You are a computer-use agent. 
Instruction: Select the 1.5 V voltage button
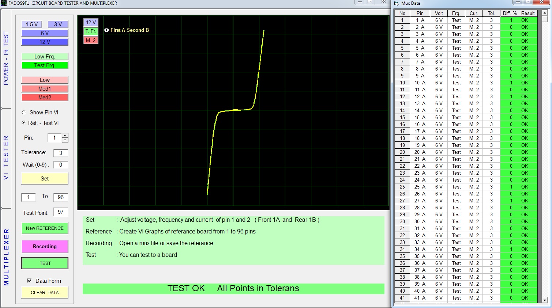coord(31,24)
